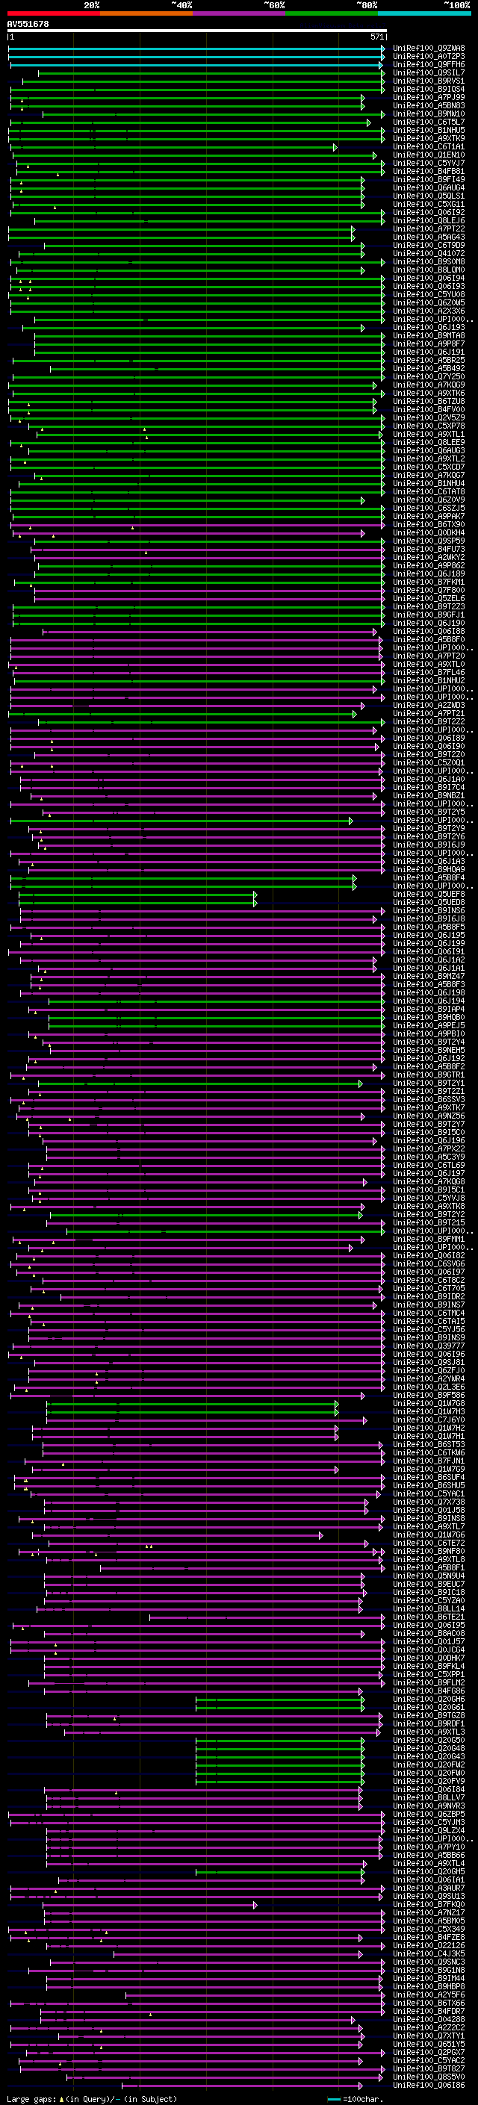Select the UniRef100_B9TGZ8 label
The width and height of the screenshot is (478, 2105).
pyautogui.click(x=429, y=1715)
